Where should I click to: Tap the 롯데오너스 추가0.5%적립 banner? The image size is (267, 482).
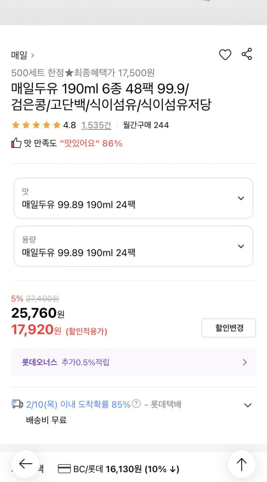tap(133, 362)
